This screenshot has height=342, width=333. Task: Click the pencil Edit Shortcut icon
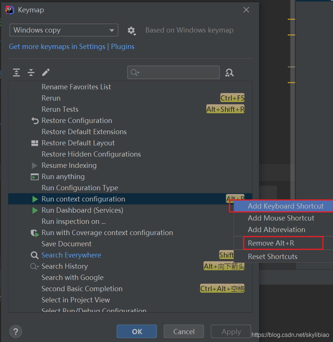point(46,72)
